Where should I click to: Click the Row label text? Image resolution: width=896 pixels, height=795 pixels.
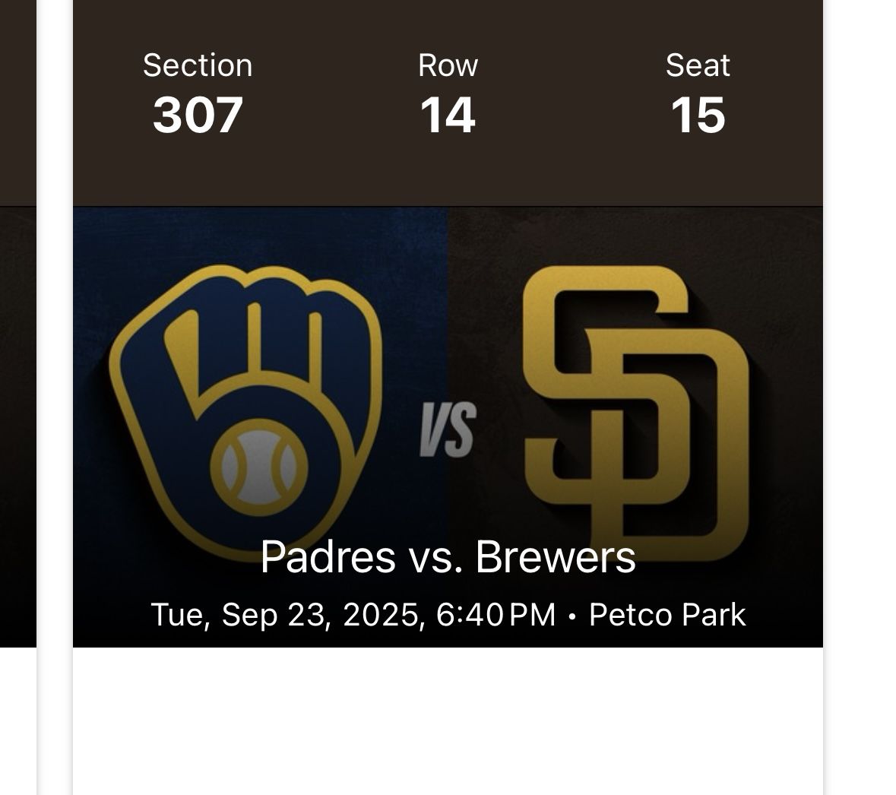(448, 65)
